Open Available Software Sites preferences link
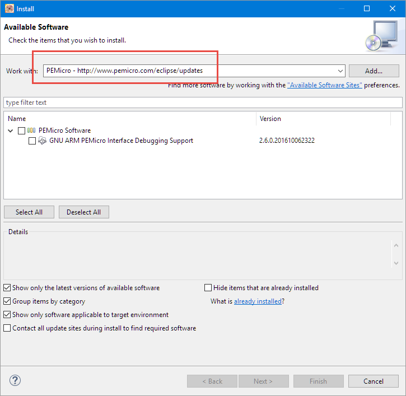This screenshot has height=396, width=406. [325, 85]
